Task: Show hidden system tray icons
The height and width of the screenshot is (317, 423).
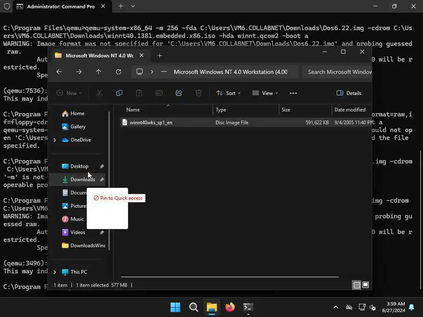Action: tap(336, 307)
